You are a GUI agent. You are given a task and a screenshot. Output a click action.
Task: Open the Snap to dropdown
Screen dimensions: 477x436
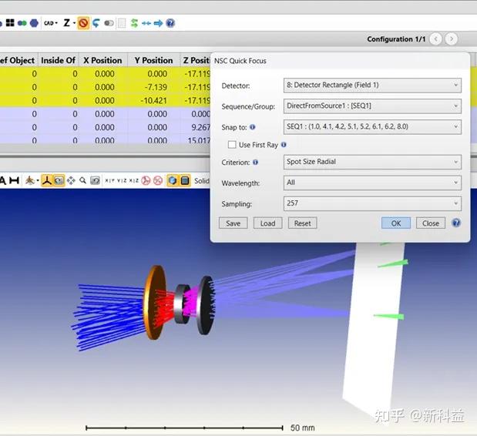coord(372,127)
